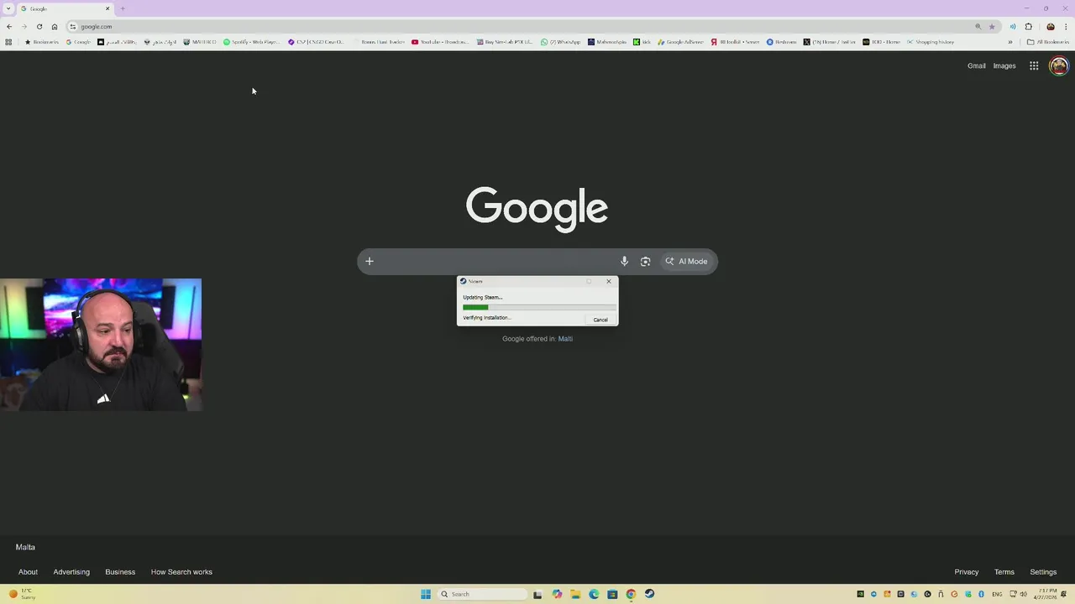The width and height of the screenshot is (1075, 604).
Task: Click the media control icon in Chrome toolbar
Action: [x=1013, y=27]
